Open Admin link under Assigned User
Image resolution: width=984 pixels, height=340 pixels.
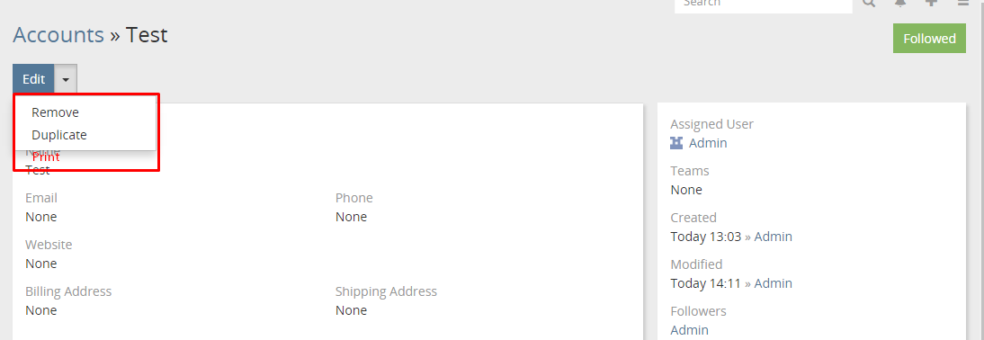pyautogui.click(x=708, y=143)
